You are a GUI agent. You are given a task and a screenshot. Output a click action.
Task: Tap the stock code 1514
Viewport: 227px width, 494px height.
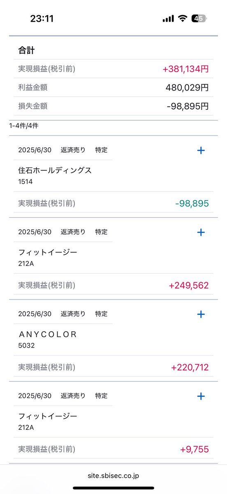click(25, 182)
